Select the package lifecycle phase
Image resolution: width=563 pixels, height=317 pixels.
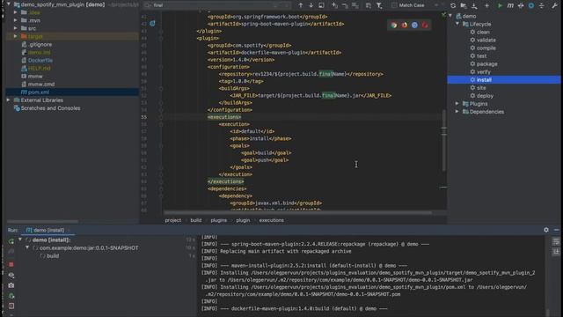[x=486, y=63]
